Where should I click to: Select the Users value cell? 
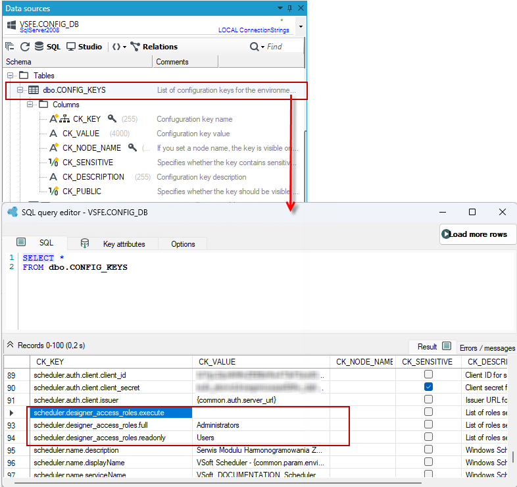click(x=261, y=438)
